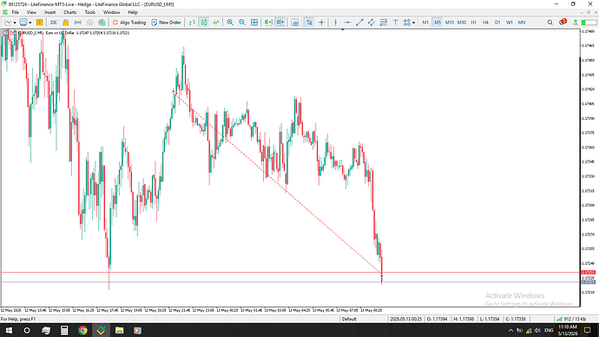Select the crosshair tool

pyautogui.click(x=321, y=23)
